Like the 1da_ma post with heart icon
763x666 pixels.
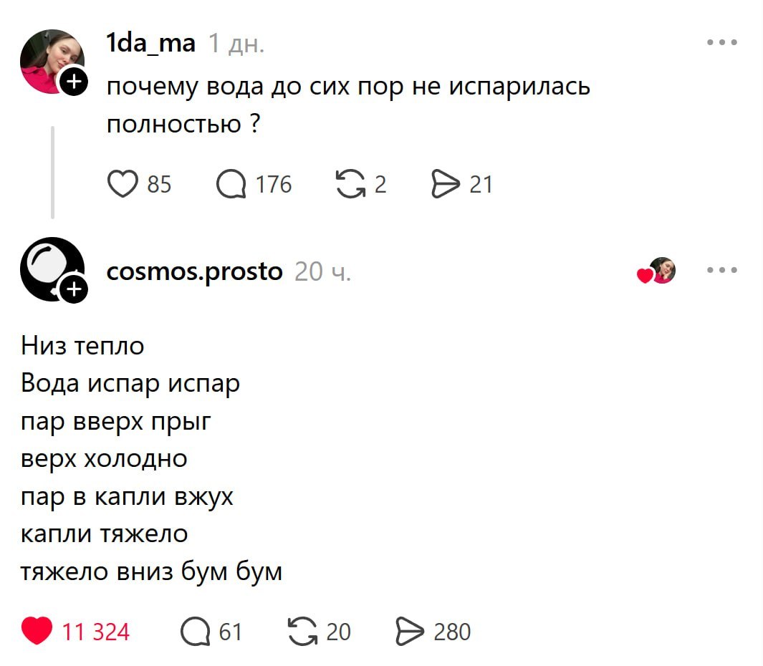tap(123, 185)
